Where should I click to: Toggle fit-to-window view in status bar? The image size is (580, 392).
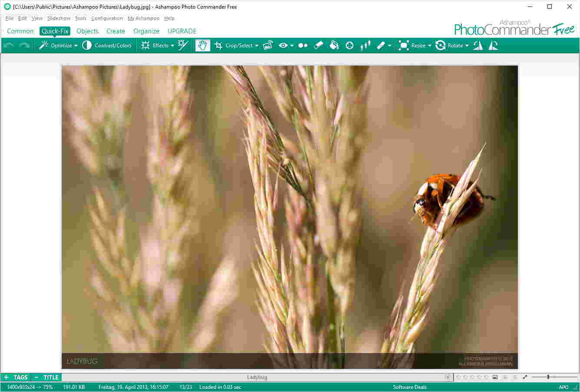495,377
